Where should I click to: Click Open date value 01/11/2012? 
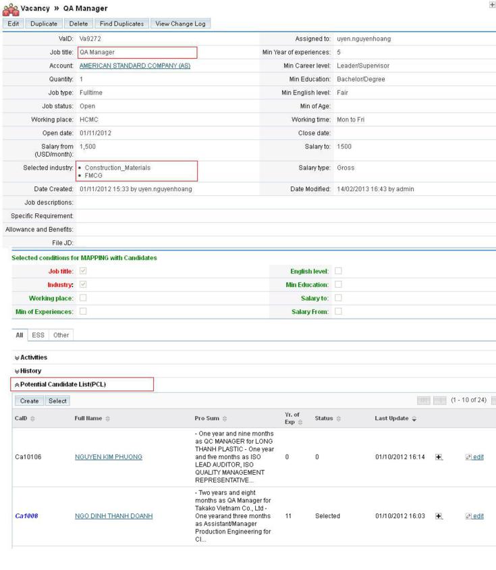(96, 133)
